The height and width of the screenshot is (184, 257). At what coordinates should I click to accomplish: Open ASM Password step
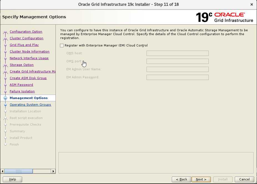pyautogui.click(x=21, y=85)
